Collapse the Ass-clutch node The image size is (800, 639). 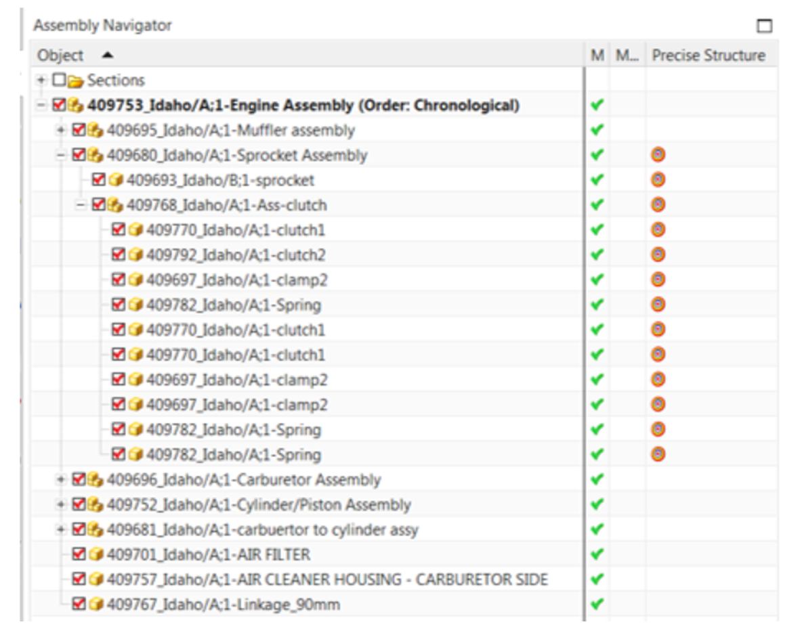coord(81,206)
